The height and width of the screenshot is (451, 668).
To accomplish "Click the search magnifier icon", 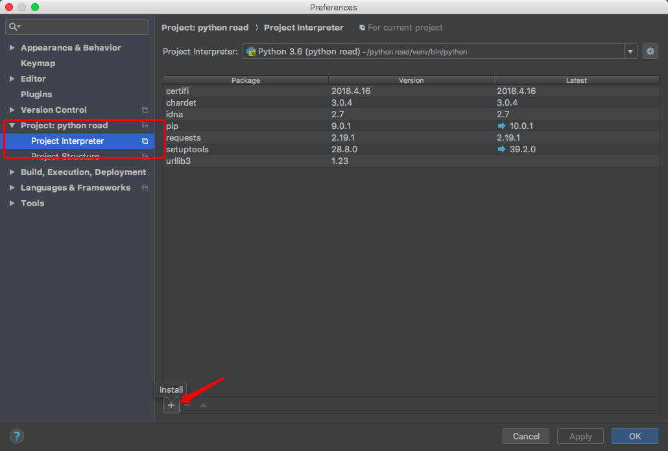I will [x=14, y=27].
